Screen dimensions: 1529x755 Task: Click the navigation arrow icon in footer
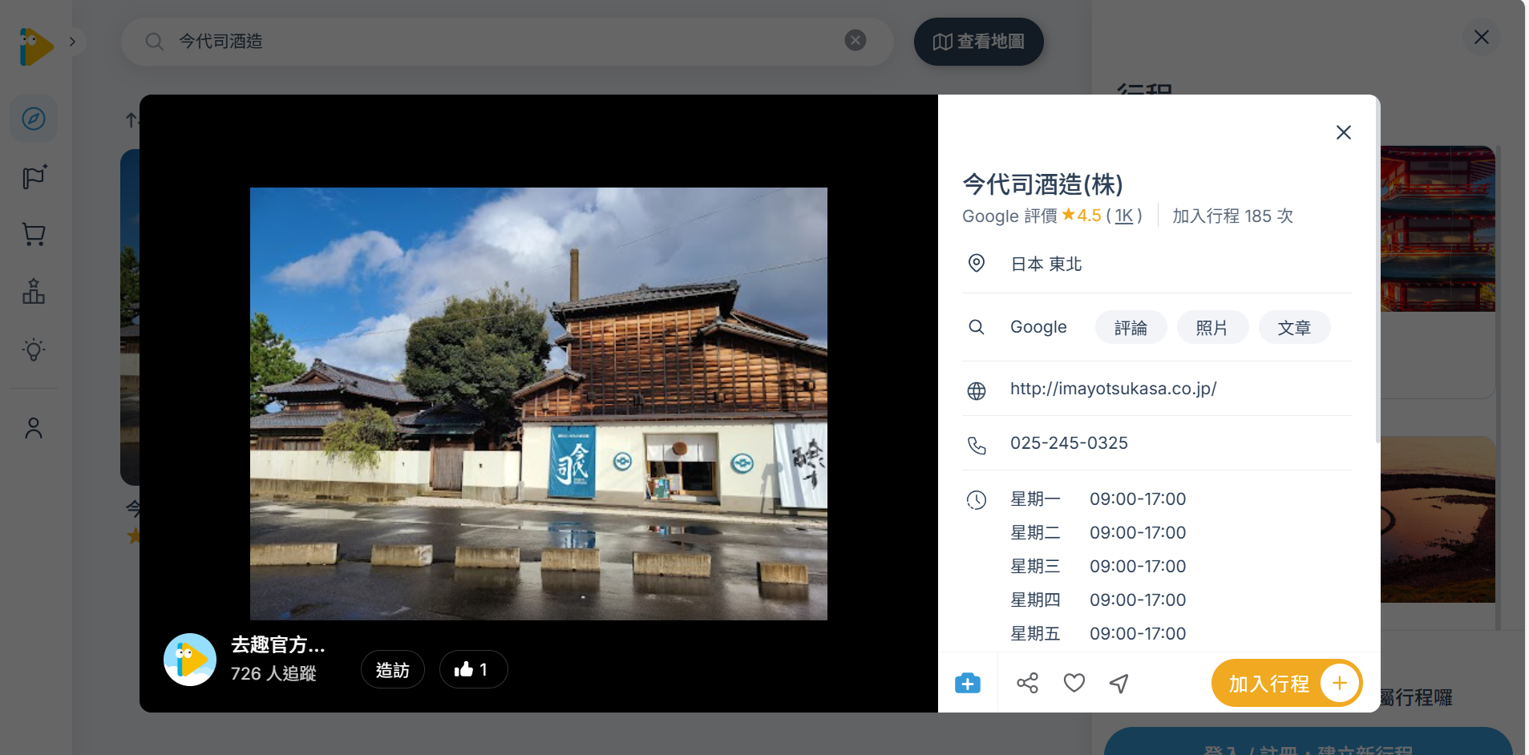[x=1119, y=683]
